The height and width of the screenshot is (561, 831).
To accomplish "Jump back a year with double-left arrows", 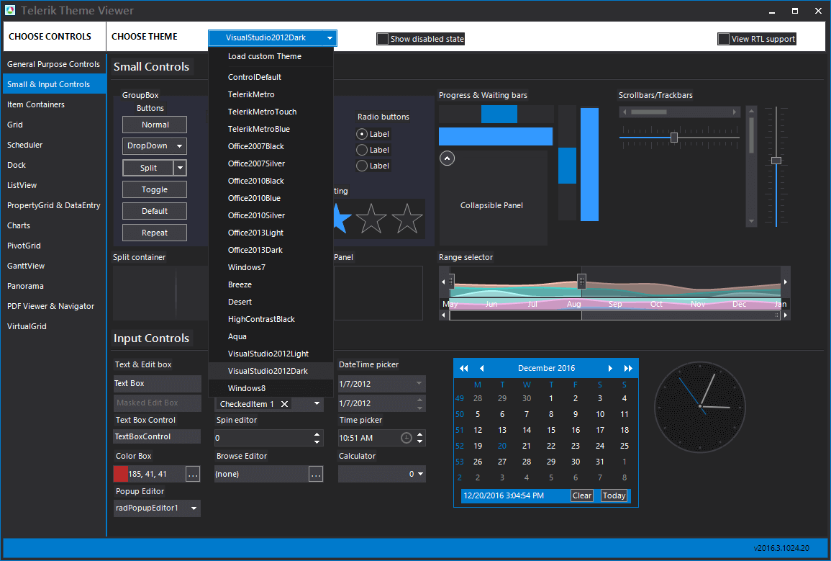I will pos(464,368).
